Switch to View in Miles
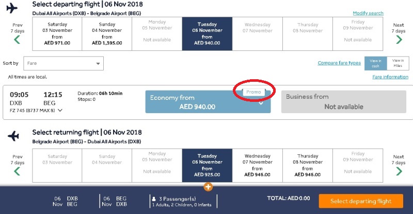 [397, 63]
